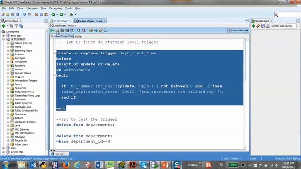Click the Buffer Size input field

[291, 26]
